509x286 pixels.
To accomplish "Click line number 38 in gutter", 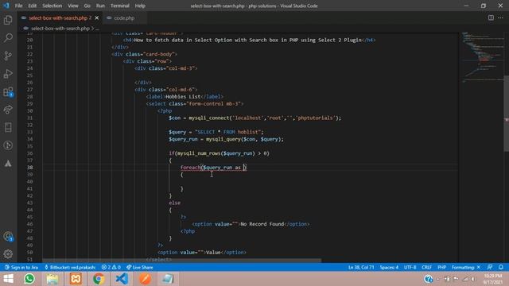I will pos(30,168).
